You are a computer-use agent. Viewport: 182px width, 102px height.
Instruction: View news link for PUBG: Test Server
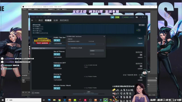pos(140,43)
